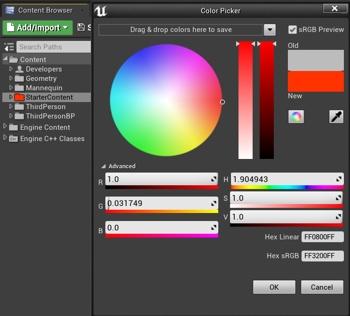
Task: Select the Mannequin folder
Action: [47, 88]
